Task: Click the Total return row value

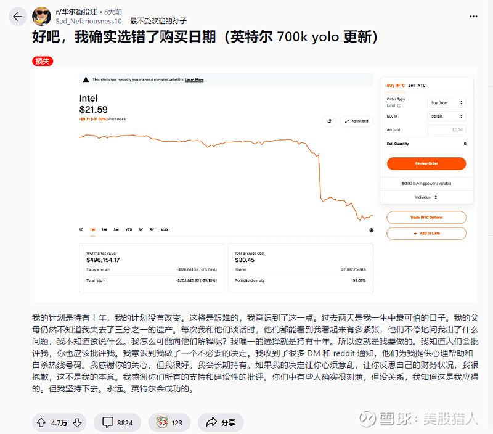Action: [197, 281]
